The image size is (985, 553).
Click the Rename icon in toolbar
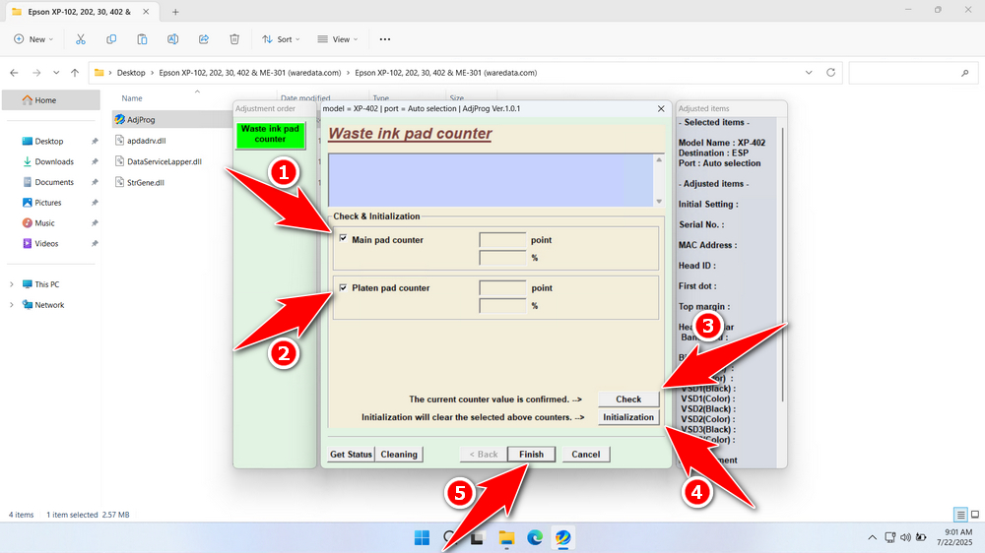[x=172, y=39]
